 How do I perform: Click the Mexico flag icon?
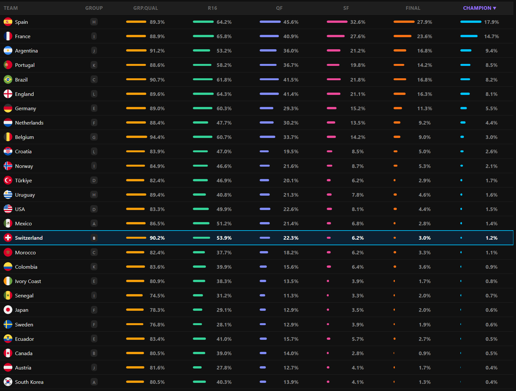tap(8, 223)
